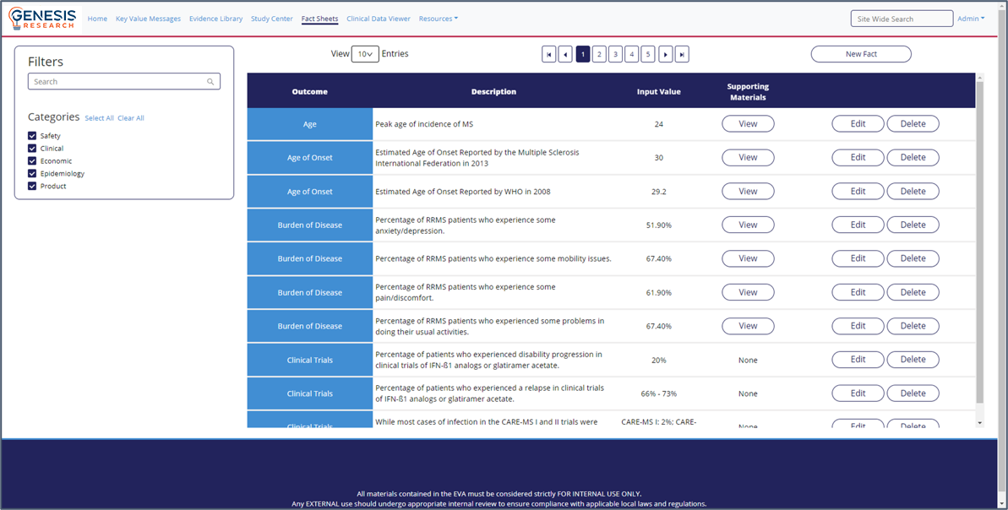Go to Study Center
1008x510 pixels.
[272, 19]
